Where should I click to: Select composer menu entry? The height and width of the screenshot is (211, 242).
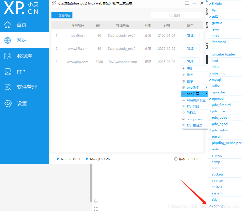(194, 119)
